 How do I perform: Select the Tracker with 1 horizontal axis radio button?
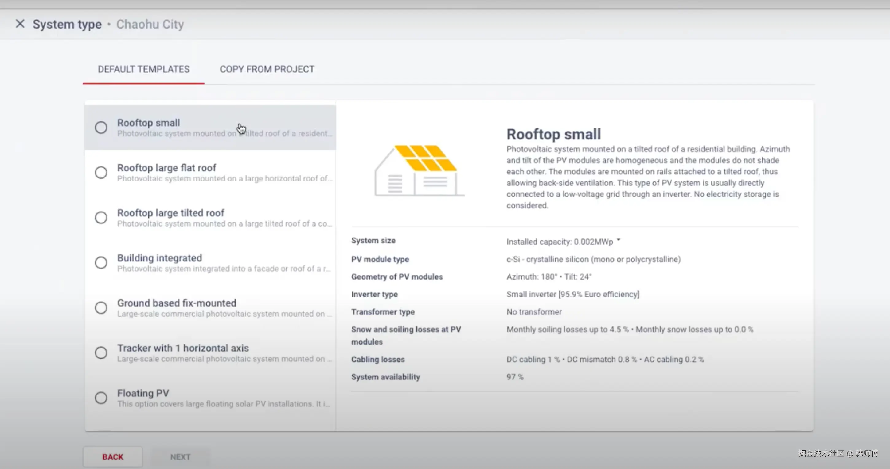coord(101,353)
